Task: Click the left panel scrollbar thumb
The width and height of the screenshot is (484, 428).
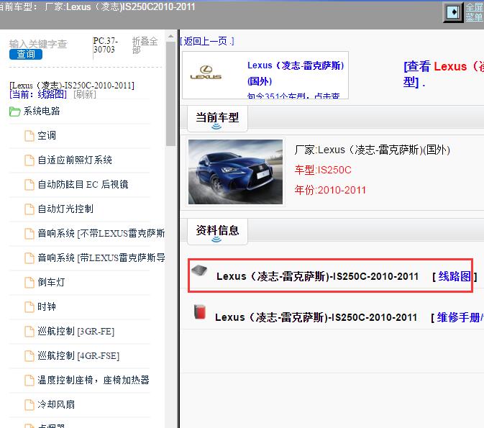Action: (170, 94)
